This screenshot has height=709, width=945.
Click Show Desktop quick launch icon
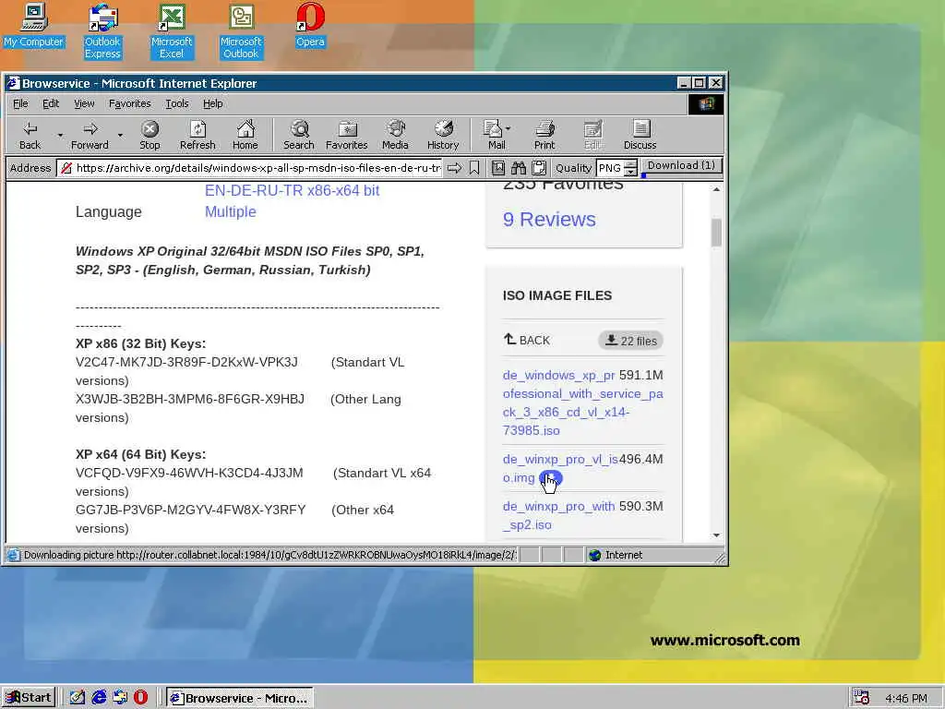click(78, 698)
